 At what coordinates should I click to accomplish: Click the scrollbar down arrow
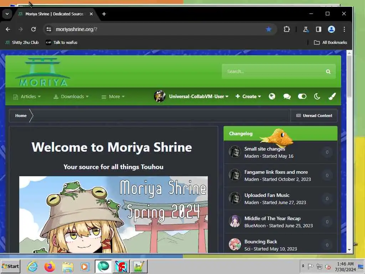click(x=349, y=249)
